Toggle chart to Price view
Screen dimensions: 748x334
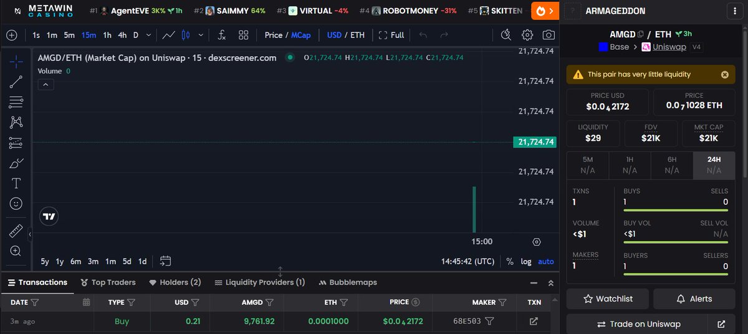[x=273, y=35]
